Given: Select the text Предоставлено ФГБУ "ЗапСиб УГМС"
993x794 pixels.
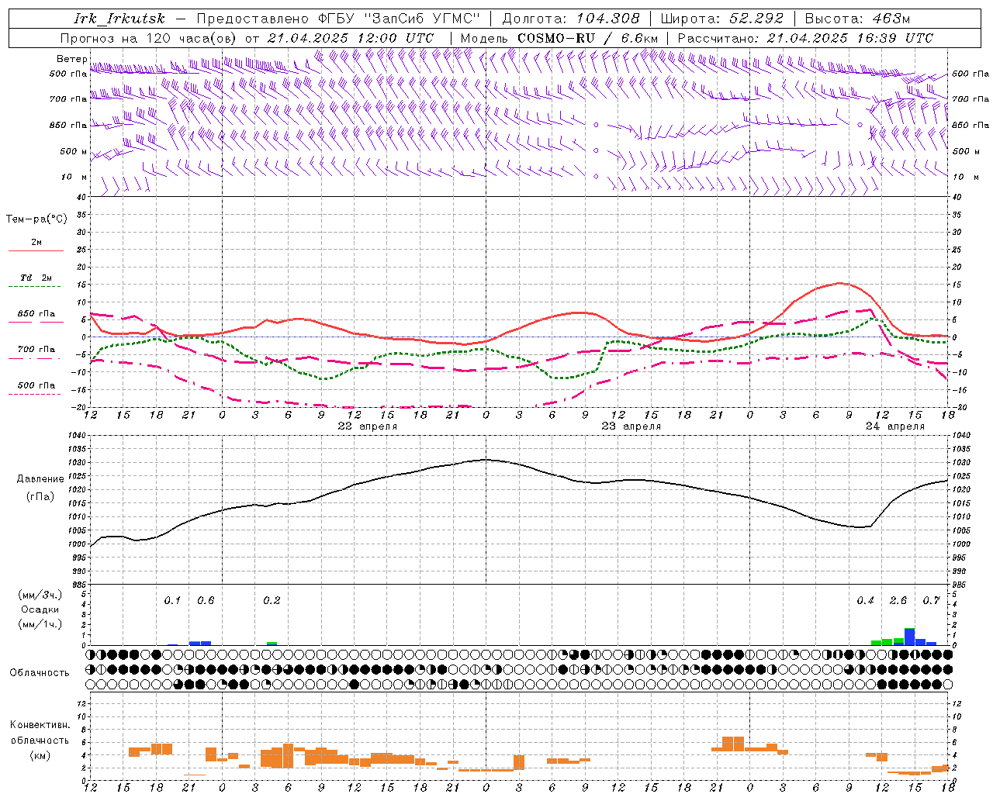Looking at the screenshot, I should pyautogui.click(x=339, y=19).
